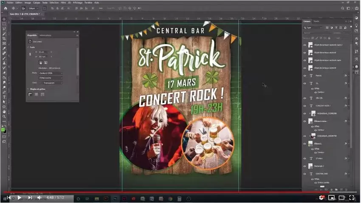Viewport: 361px width, 203px height.
Task: Collapse effects on the Patrick layer
Action: (349, 76)
